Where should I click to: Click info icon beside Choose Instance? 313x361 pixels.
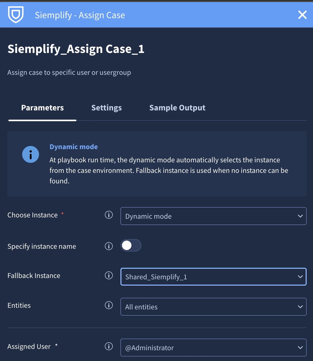(x=109, y=215)
